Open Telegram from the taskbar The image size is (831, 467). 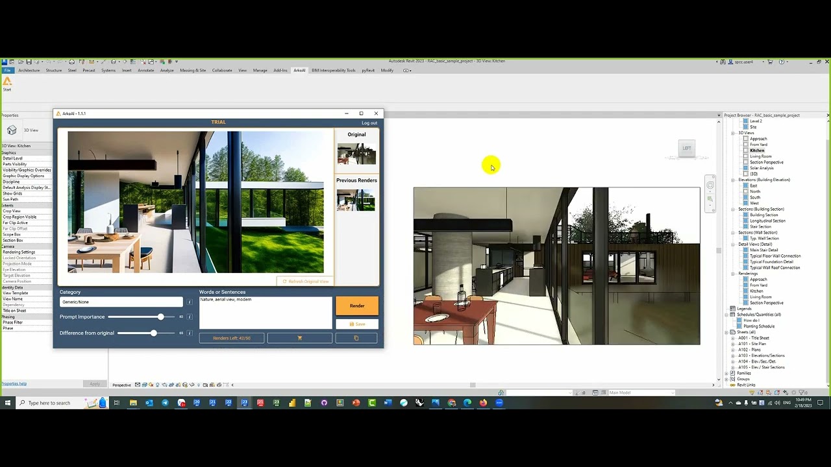pyautogui.click(x=165, y=403)
